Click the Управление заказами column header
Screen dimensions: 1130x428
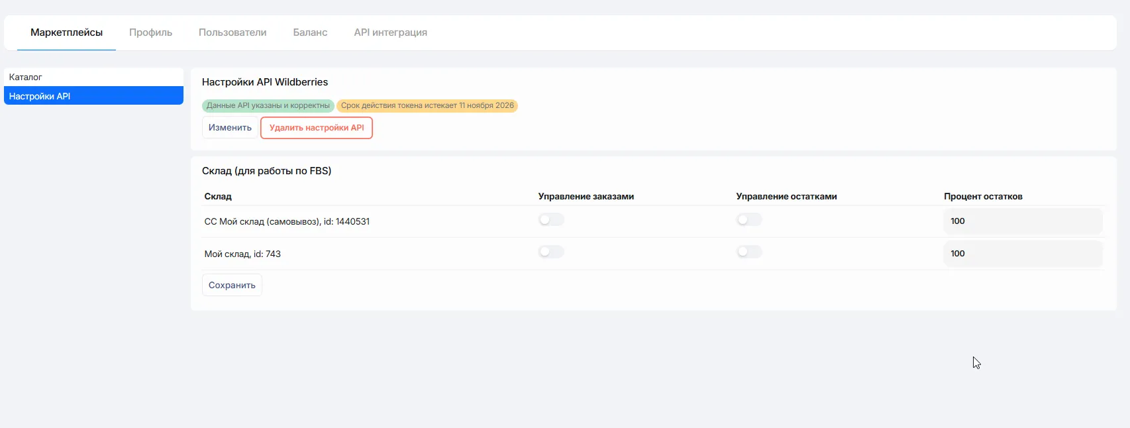click(586, 197)
